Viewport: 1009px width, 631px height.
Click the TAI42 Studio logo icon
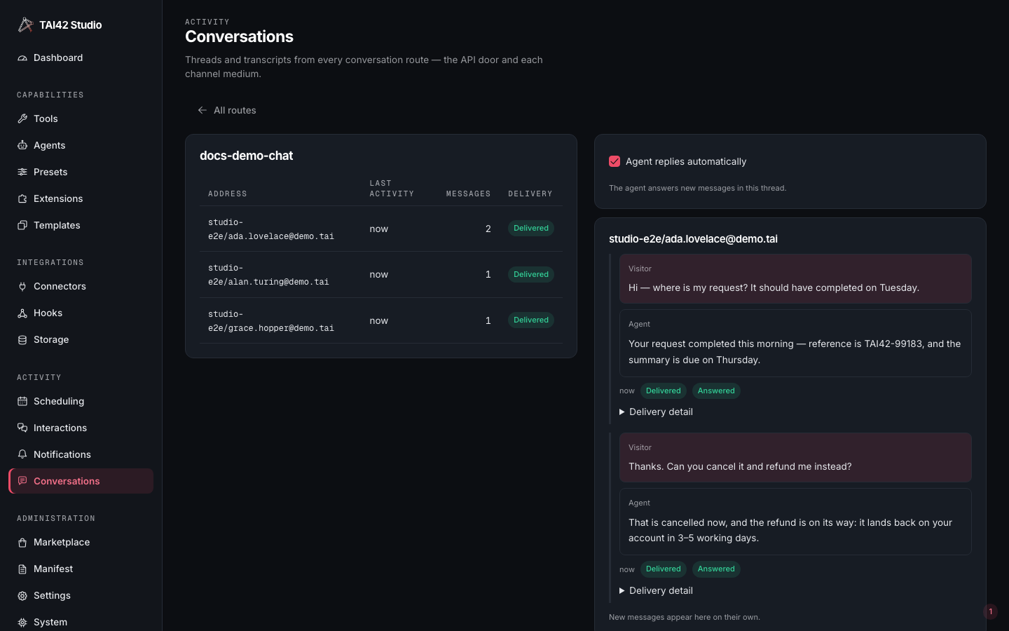(x=25, y=25)
